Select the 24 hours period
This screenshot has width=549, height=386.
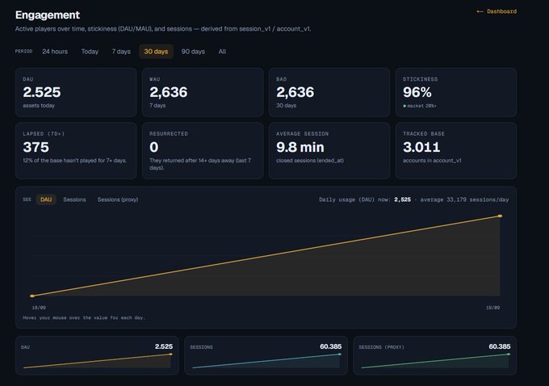tap(55, 52)
